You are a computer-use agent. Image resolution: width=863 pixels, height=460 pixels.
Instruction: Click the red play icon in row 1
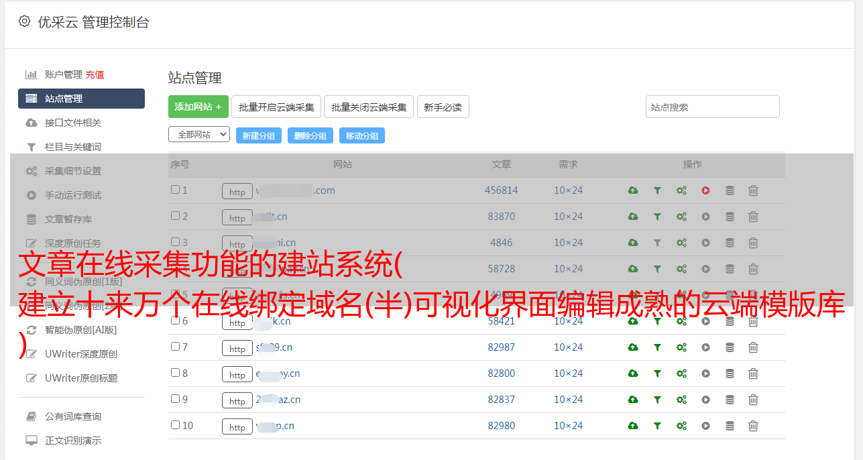705,190
